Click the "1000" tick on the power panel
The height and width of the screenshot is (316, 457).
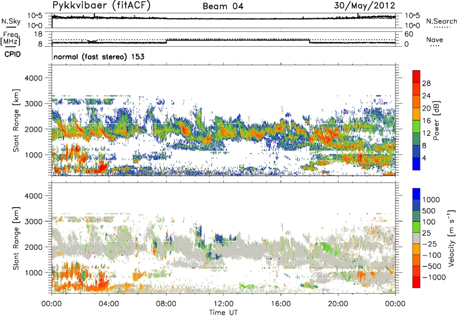[x=33, y=155]
